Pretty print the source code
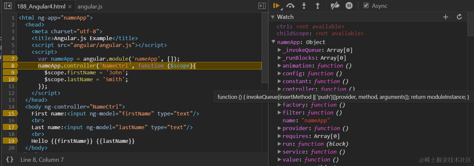 tap(10, 159)
